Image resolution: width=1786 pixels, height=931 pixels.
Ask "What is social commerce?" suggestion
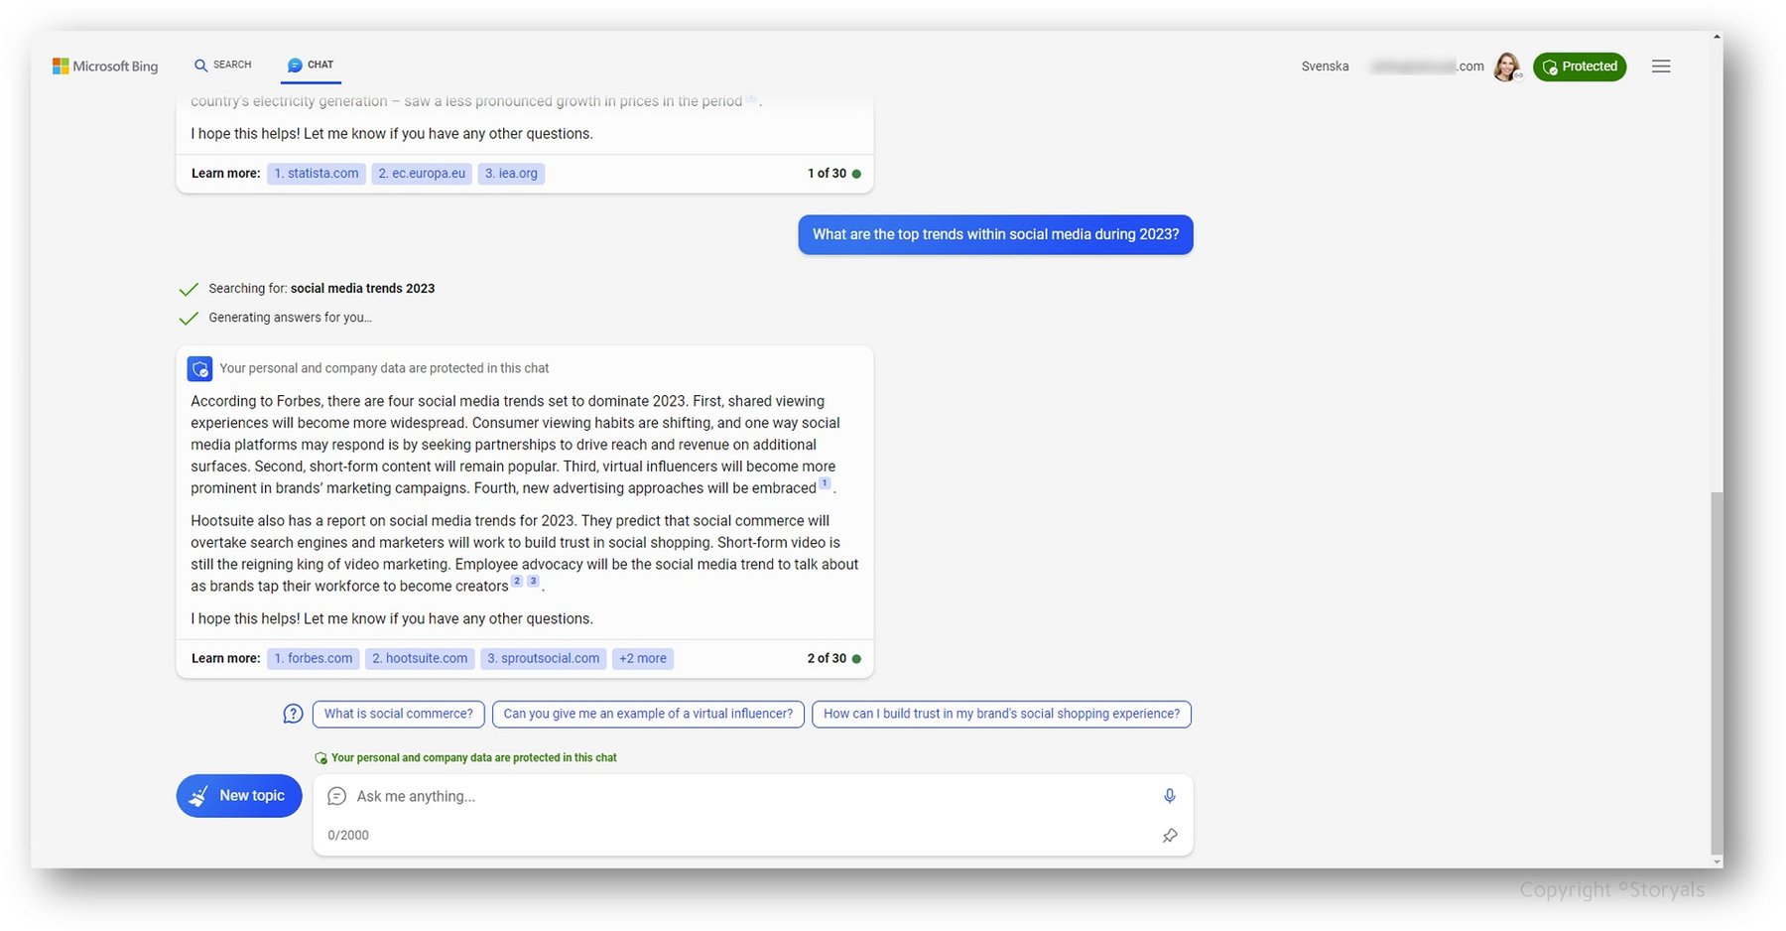coord(398,713)
